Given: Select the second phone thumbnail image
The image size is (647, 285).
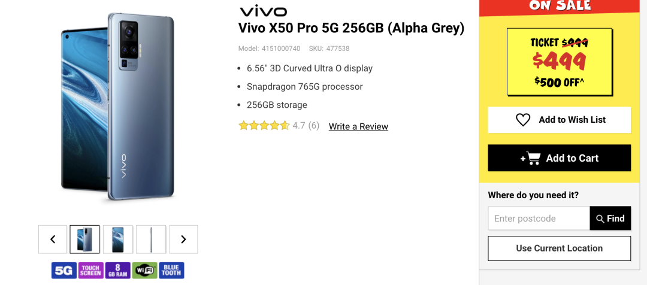Looking at the screenshot, I should (118, 239).
